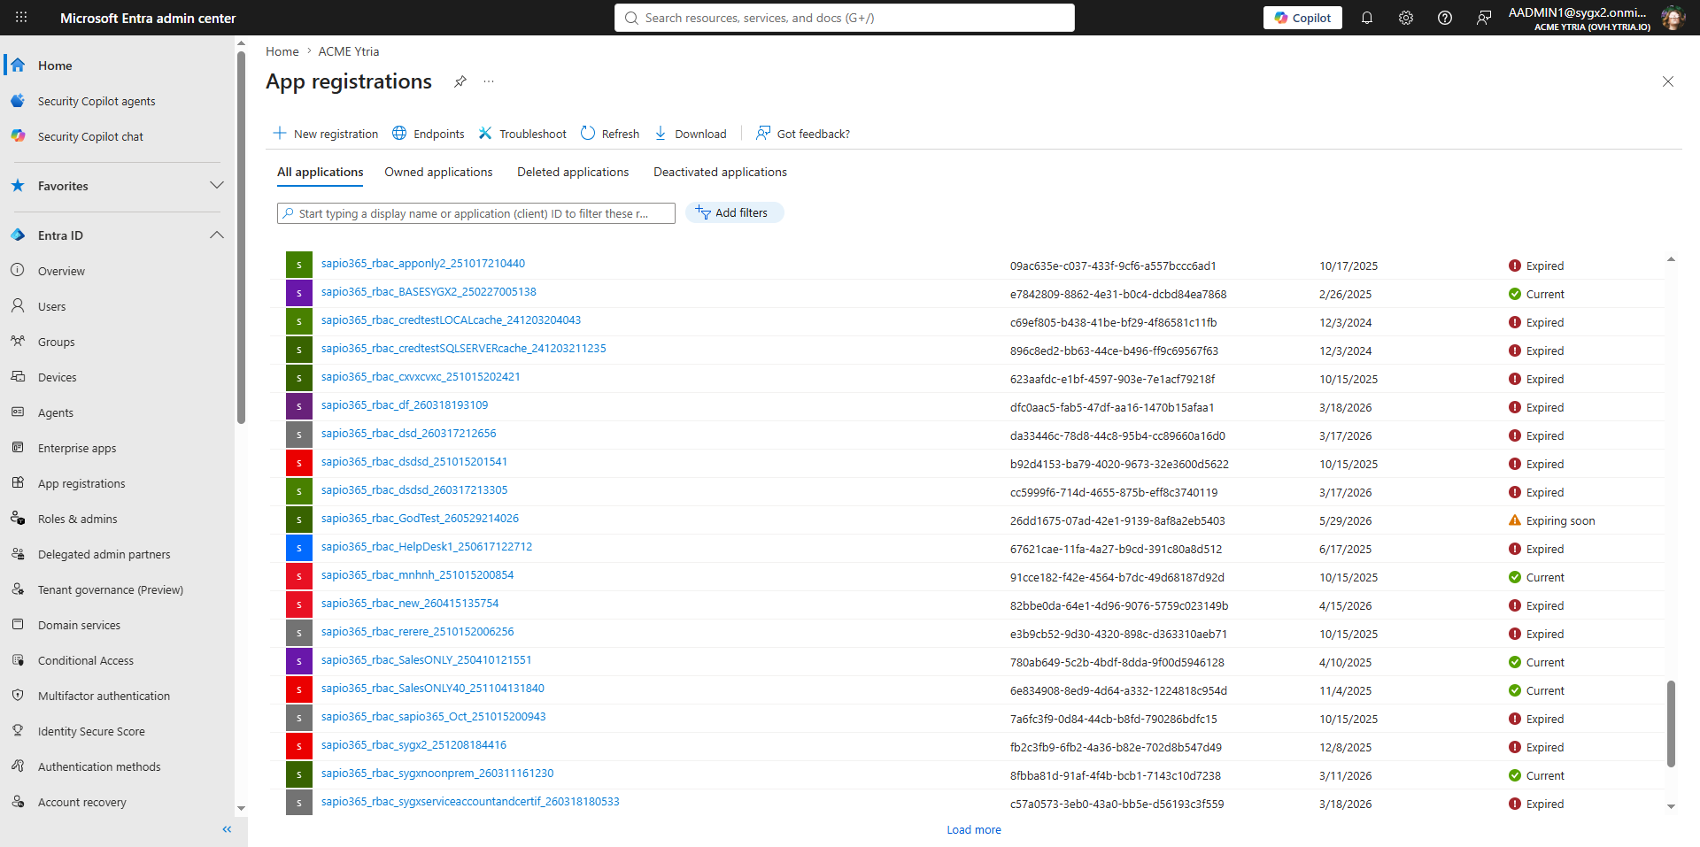Download the app registrations list
This screenshot has height=847, width=1700.
tap(691, 134)
